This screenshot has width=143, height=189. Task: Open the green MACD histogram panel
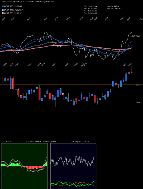[24, 166]
